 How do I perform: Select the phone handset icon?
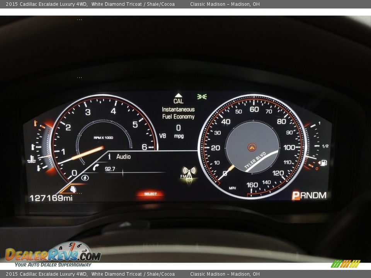coord(96,167)
